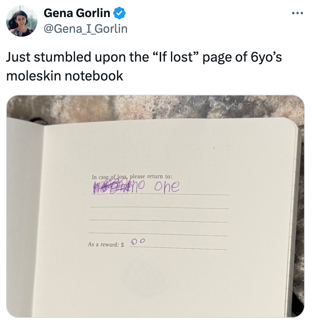Click the stone surface above the notebook
The image size is (313, 324).
pos(160,107)
